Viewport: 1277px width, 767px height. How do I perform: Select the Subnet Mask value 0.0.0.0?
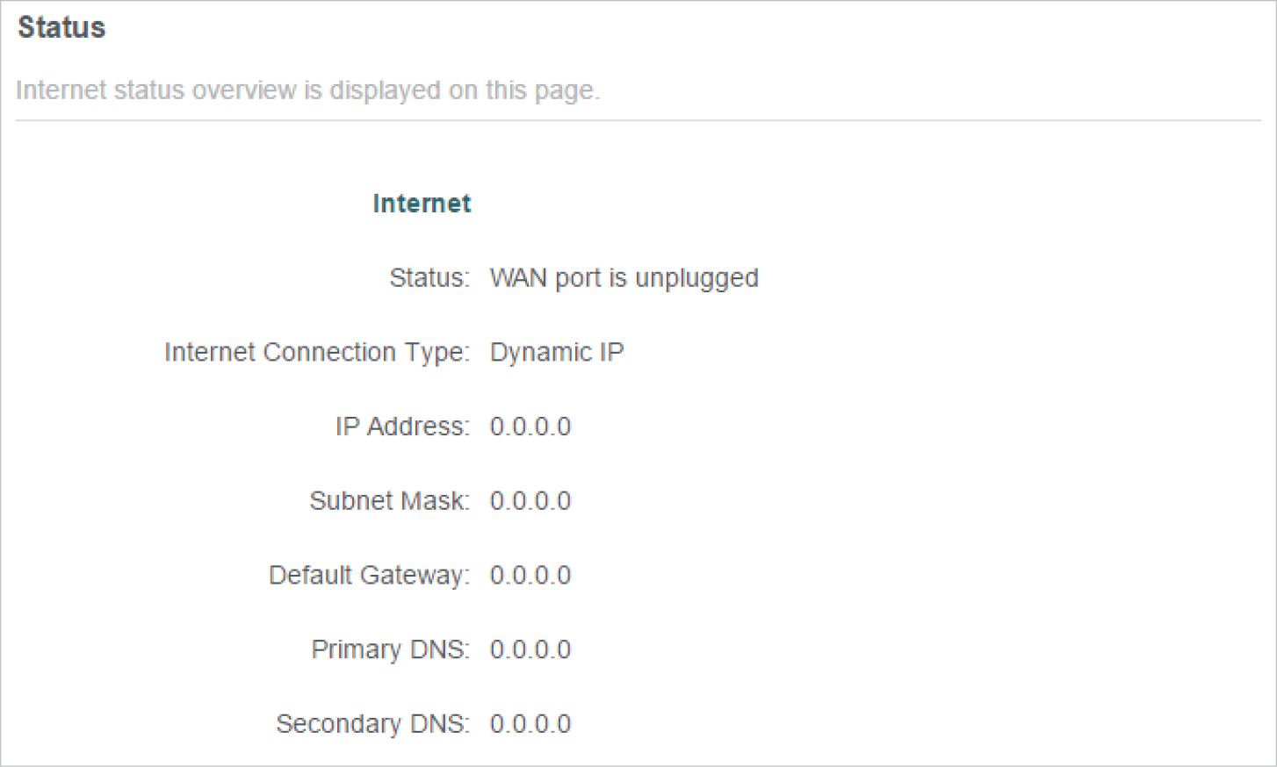pos(530,501)
